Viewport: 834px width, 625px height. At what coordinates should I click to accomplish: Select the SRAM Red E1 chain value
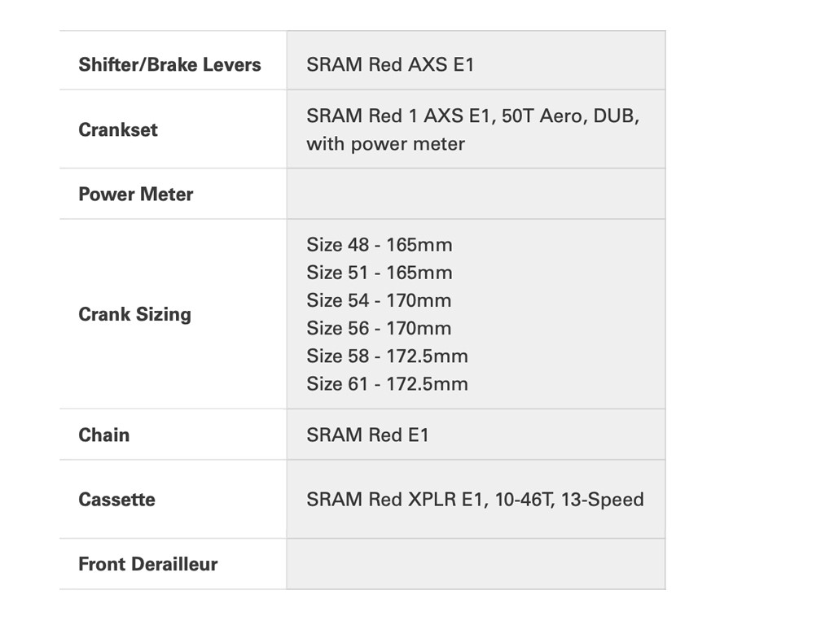click(x=367, y=435)
